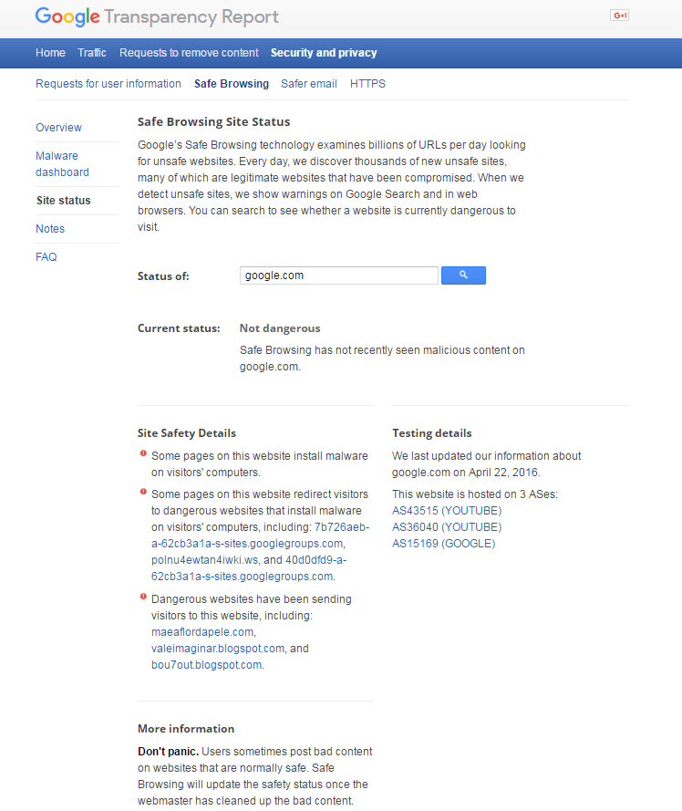Open bou7out.blogspot.com link
This screenshot has height=811, width=682.
[206, 665]
